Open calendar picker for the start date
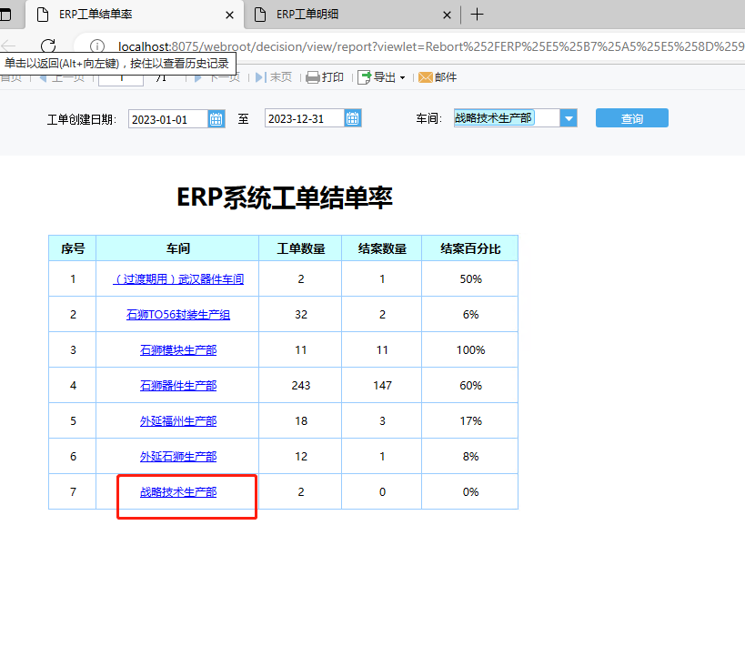Screen dimensions: 745x667 pos(216,119)
